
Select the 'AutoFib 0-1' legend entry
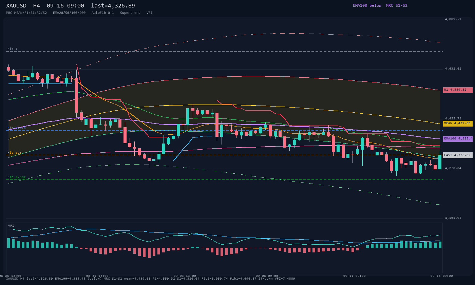tap(103, 13)
